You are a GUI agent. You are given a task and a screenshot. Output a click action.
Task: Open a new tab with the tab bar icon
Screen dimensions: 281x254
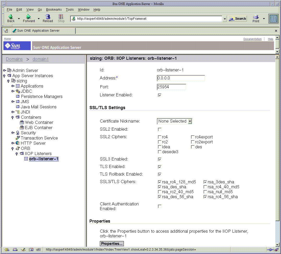(x=6, y=31)
